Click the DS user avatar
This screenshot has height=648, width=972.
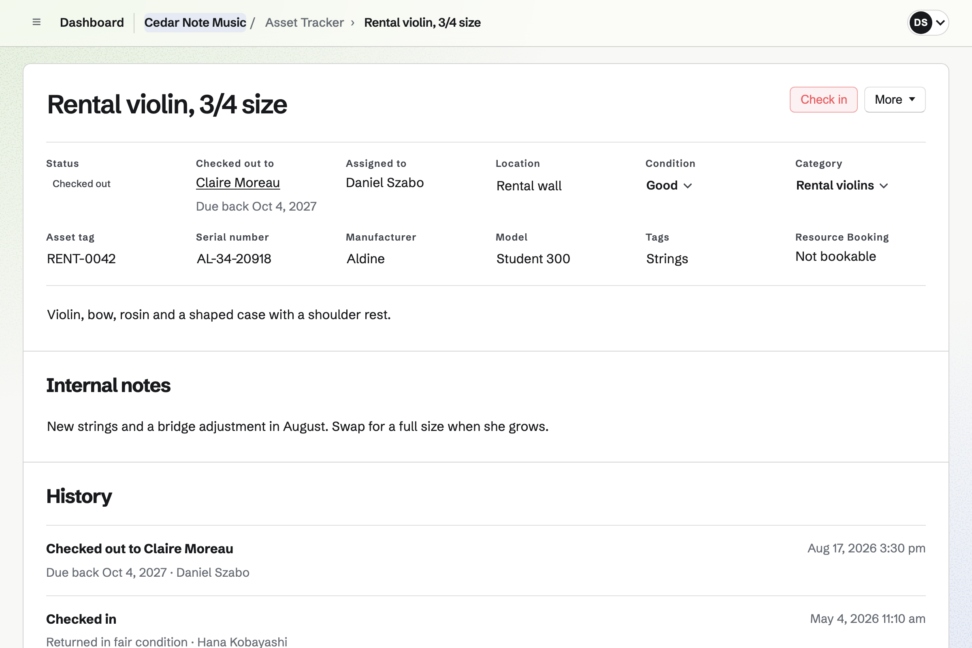920,23
